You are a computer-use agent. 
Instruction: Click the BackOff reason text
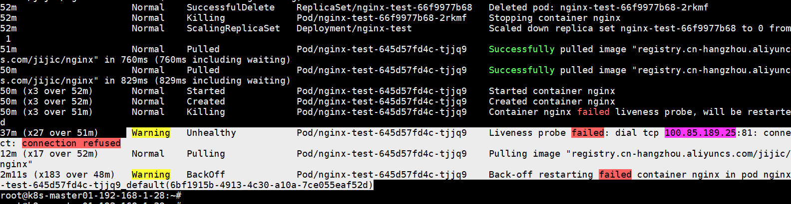206,175
